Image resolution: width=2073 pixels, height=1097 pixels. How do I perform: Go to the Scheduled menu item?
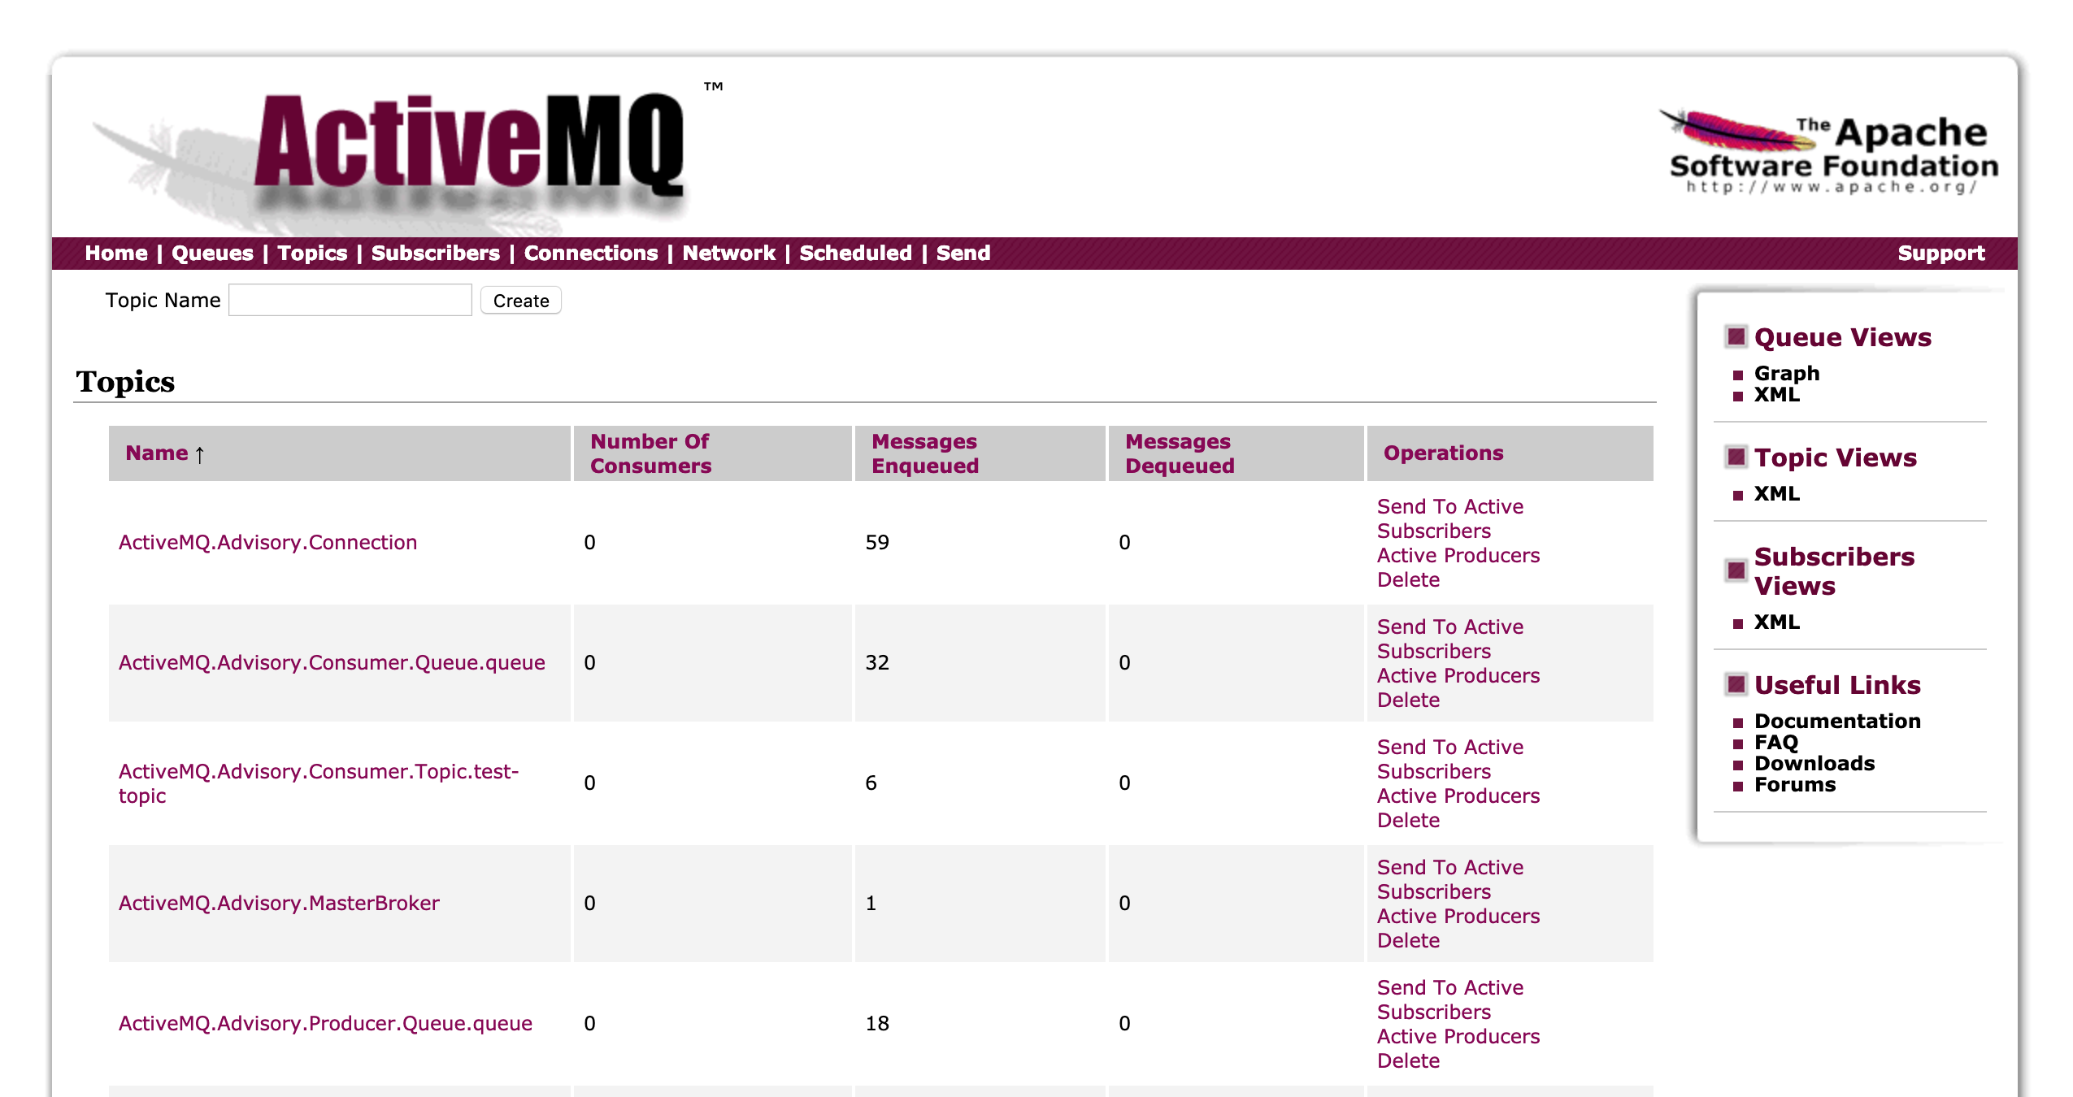[855, 253]
